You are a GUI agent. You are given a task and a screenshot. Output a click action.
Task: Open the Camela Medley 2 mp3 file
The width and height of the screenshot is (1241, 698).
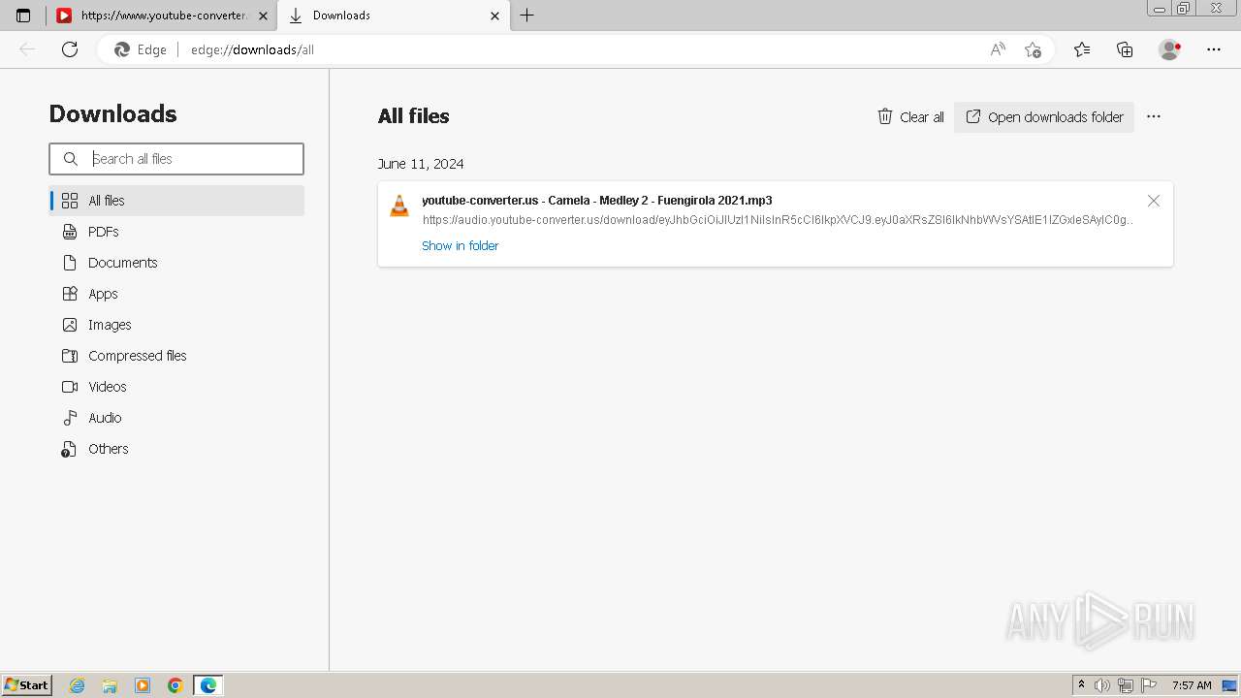point(597,201)
